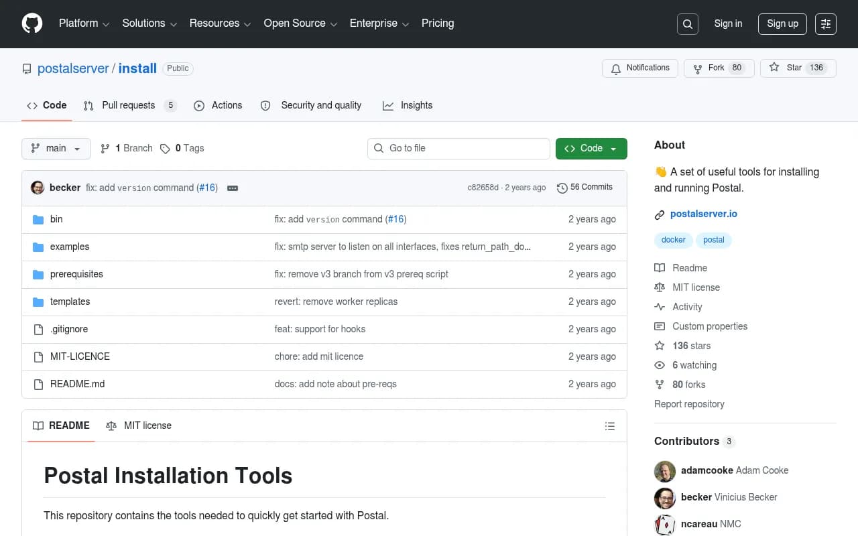Click adamcooke contributor avatar
This screenshot has height=536, width=858.
point(665,471)
